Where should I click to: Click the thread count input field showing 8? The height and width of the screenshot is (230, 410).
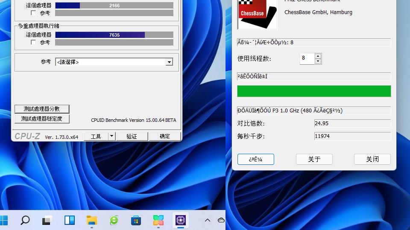click(307, 59)
